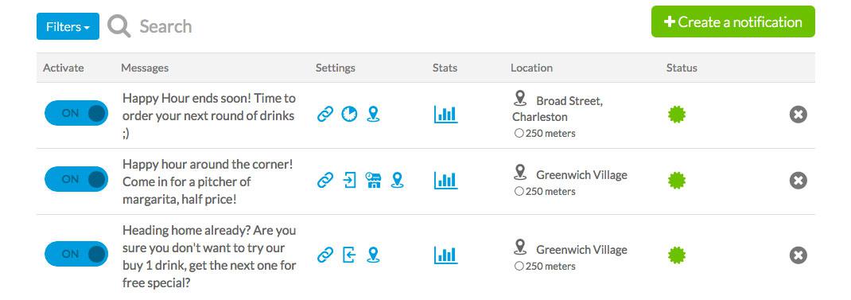Click the Greenwich Village location in margarita row

point(581,175)
